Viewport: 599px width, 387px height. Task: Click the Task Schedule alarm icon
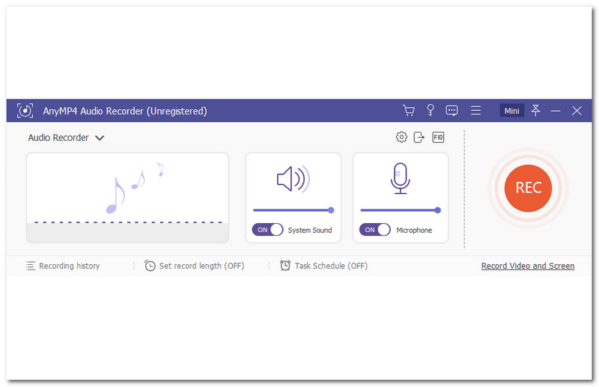[x=285, y=266]
